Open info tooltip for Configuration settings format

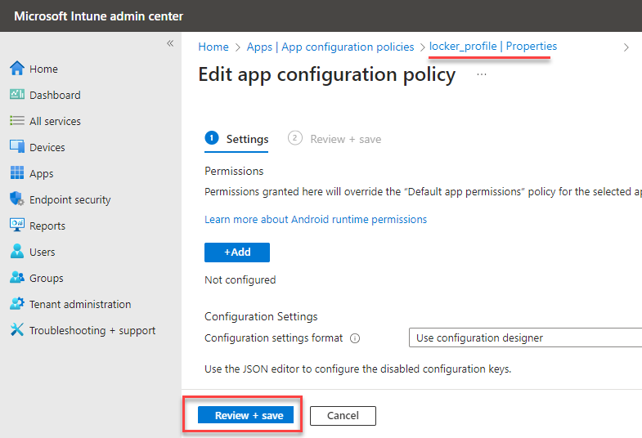[355, 338]
